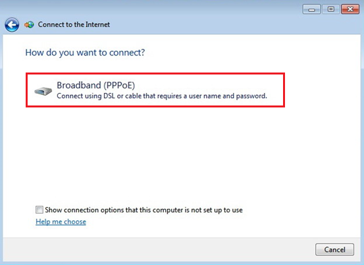Click the gray footer bar left of Cancel
Viewport: 364px width, 265px height.
tap(158, 250)
